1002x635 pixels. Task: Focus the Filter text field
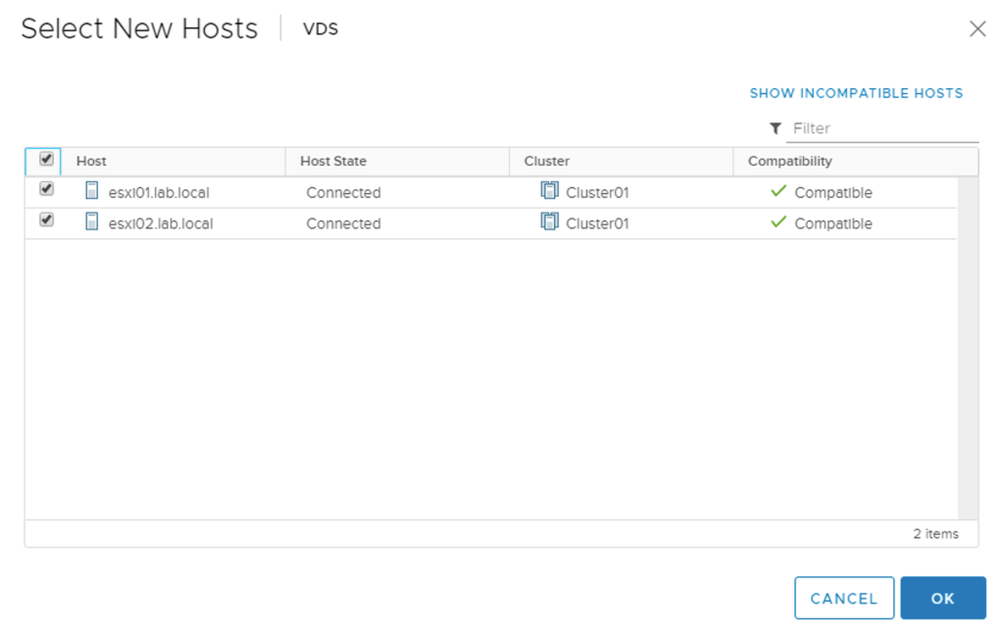point(882,128)
